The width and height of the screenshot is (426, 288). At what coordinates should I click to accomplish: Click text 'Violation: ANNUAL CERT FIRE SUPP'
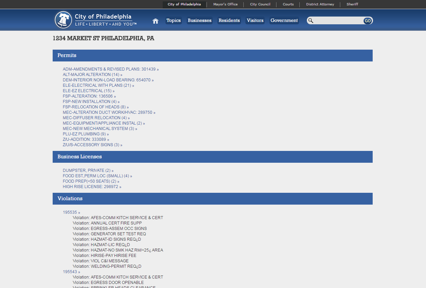click(x=107, y=223)
